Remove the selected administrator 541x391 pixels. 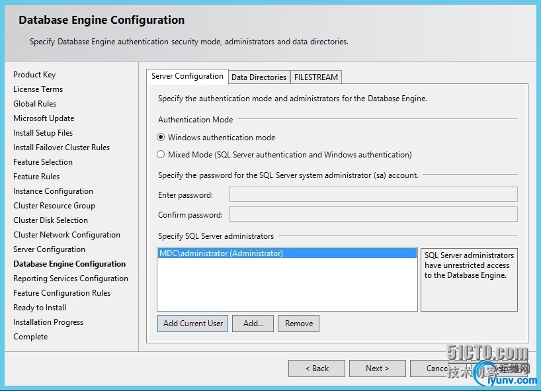click(299, 324)
